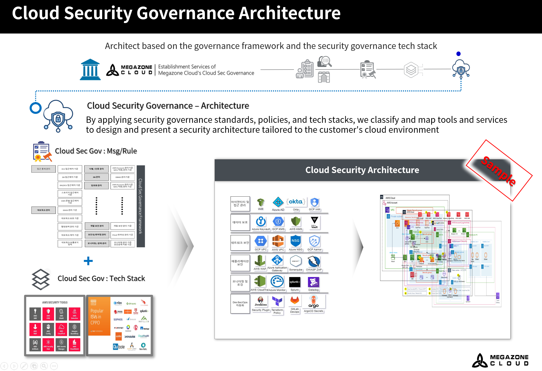Select the HashiCorp Vault icon
The width and height of the screenshot is (542, 371).
(314, 222)
